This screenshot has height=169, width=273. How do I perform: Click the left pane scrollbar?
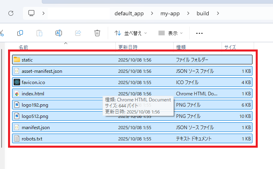pos(2,99)
